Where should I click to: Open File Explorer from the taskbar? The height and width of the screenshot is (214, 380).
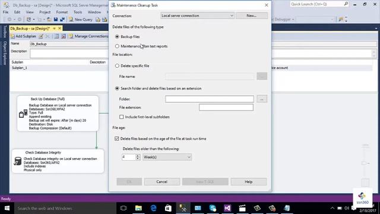pyautogui.click(x=138, y=208)
